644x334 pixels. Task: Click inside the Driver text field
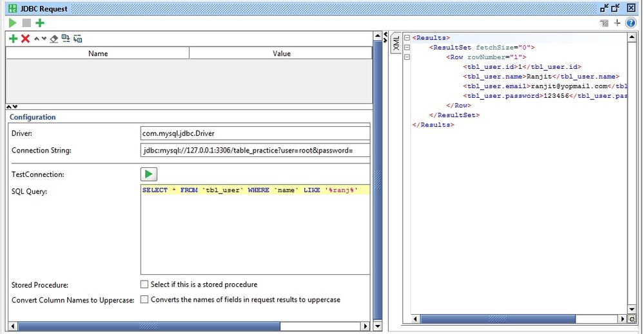click(x=255, y=133)
